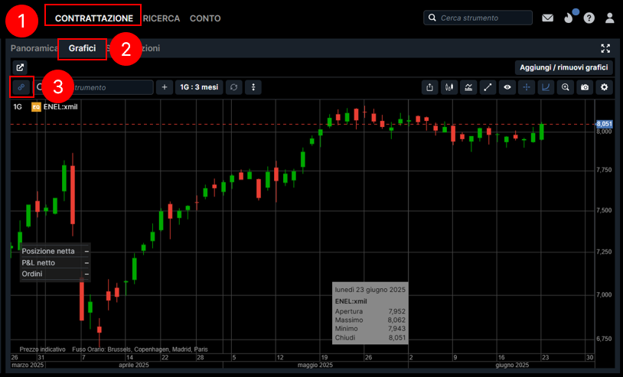Open the 1G : 3 mesi period selector

199,87
